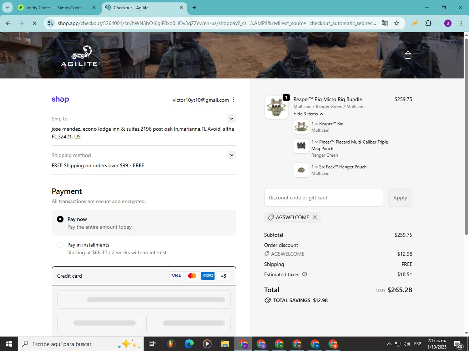Bookmark this page with star icon
469x351 pixels.
[396, 23]
